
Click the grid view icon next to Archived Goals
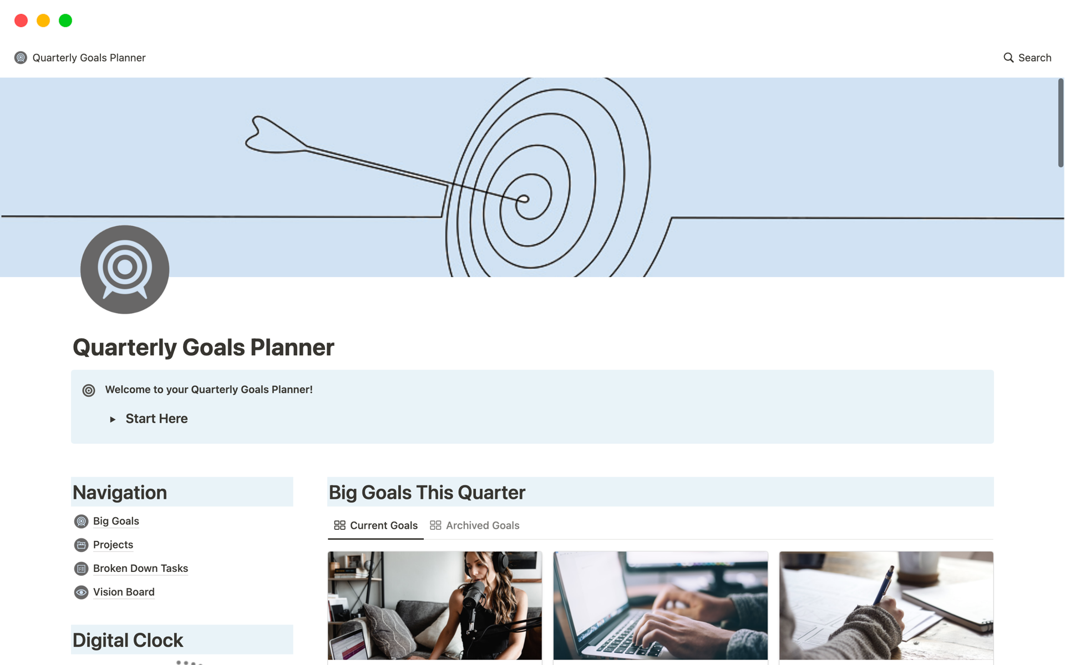(x=435, y=525)
